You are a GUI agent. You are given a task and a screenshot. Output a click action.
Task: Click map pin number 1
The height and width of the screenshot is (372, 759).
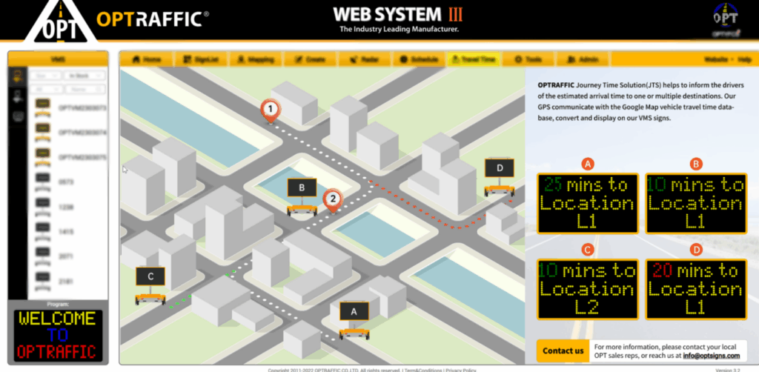[271, 110]
